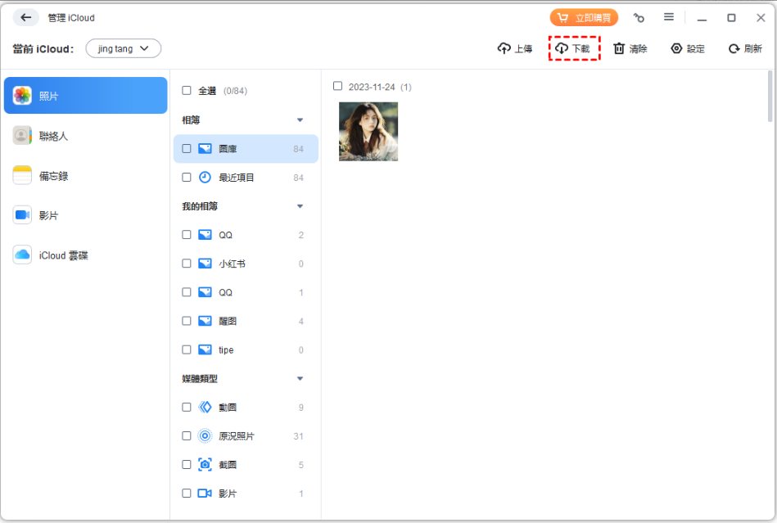Open the tipe album label

[226, 349]
